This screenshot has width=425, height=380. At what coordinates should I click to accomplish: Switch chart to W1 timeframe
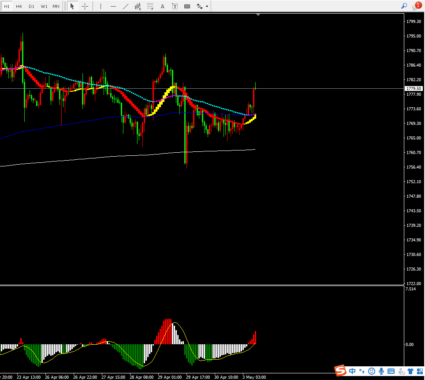(x=44, y=6)
